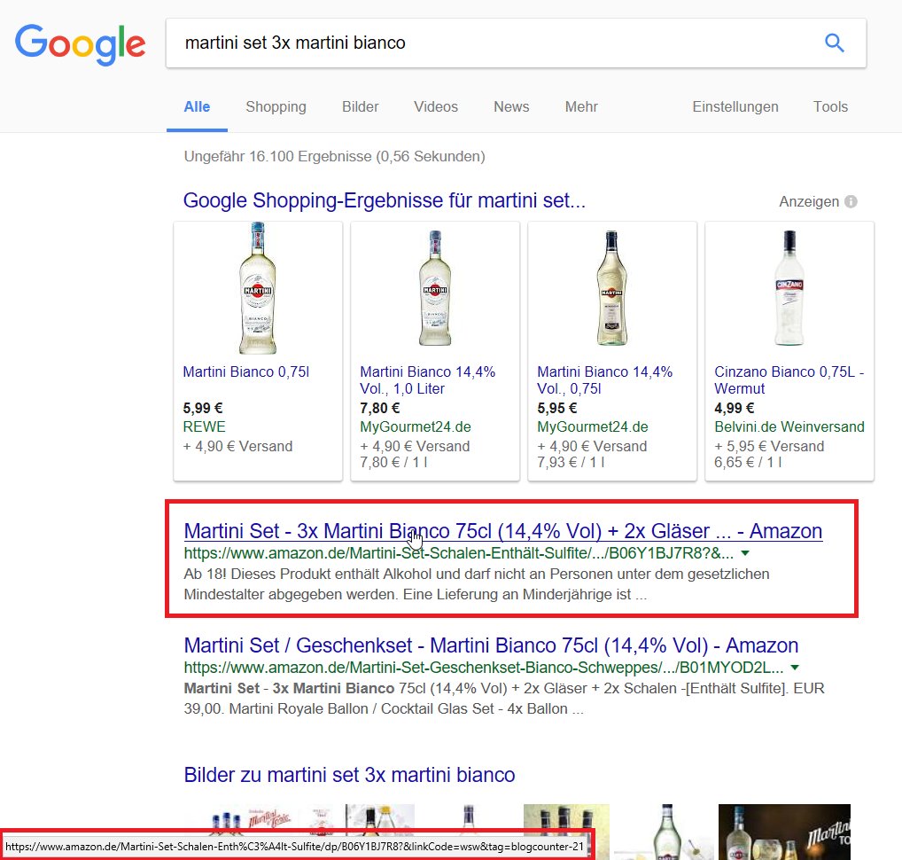Screen dimensions: 902x860
Task: Click the Google logo
Action: pyautogui.click(x=80, y=43)
